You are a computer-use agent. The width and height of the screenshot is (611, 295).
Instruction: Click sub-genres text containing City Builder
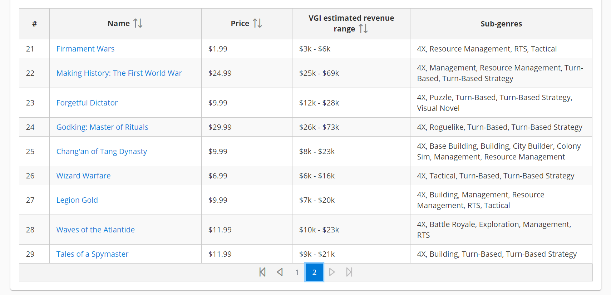click(499, 151)
